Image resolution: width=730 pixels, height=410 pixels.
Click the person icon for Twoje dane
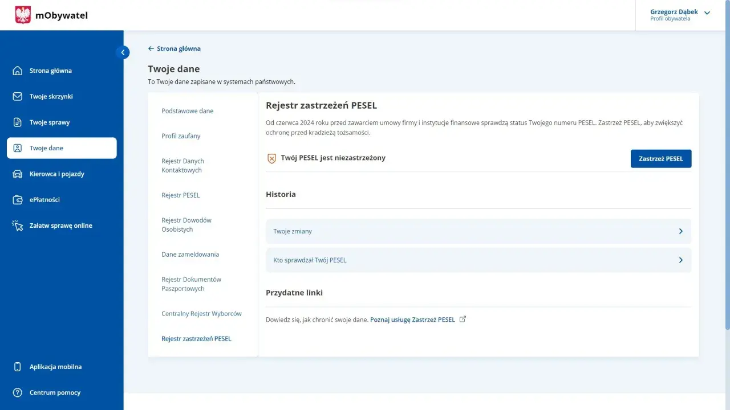tap(18, 148)
